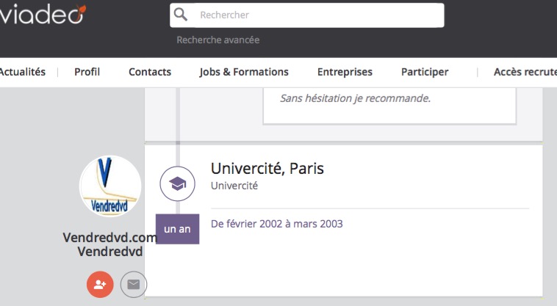The height and width of the screenshot is (306, 557).
Task: Click the grey envelope message icon
Action: pos(133,284)
